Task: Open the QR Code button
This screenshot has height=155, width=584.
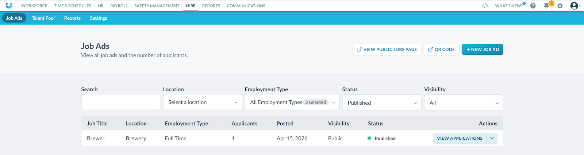Action: coord(441,49)
